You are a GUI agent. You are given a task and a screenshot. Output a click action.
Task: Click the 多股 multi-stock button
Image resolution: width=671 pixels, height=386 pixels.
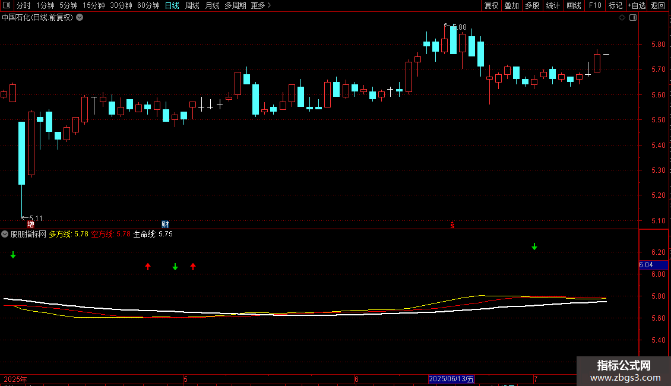click(533, 5)
